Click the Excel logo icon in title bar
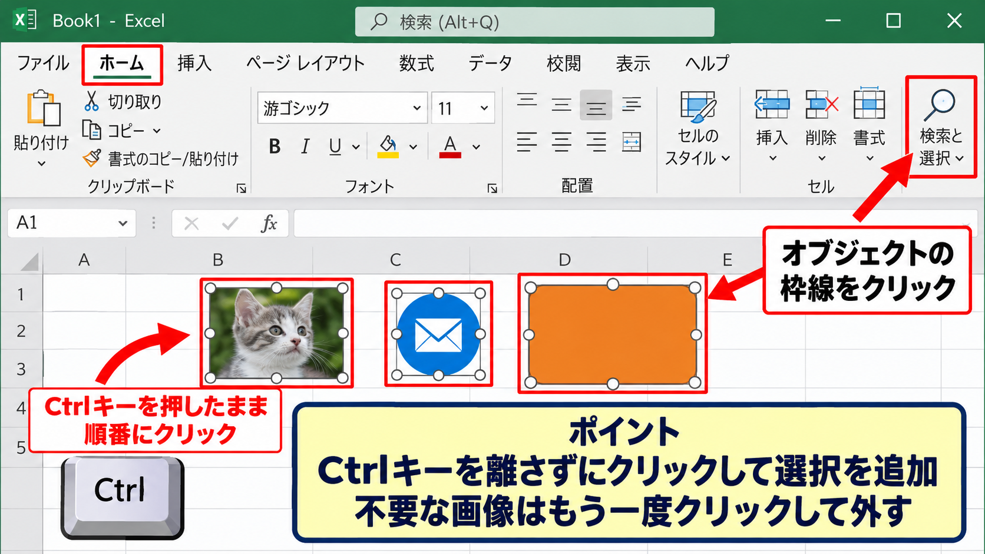This screenshot has height=554, width=985. point(24,20)
